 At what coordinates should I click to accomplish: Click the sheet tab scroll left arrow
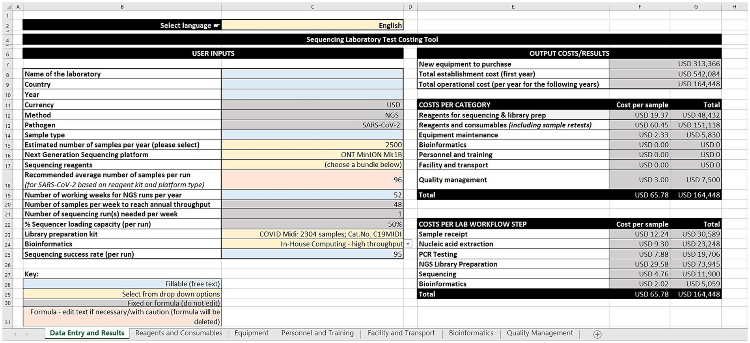(x=15, y=334)
